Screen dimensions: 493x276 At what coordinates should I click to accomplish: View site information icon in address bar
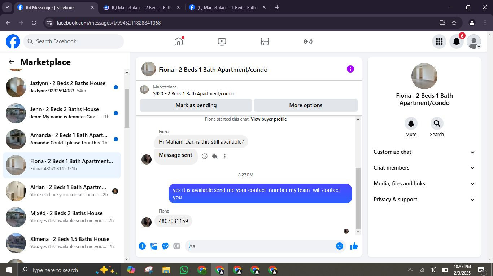click(49, 23)
